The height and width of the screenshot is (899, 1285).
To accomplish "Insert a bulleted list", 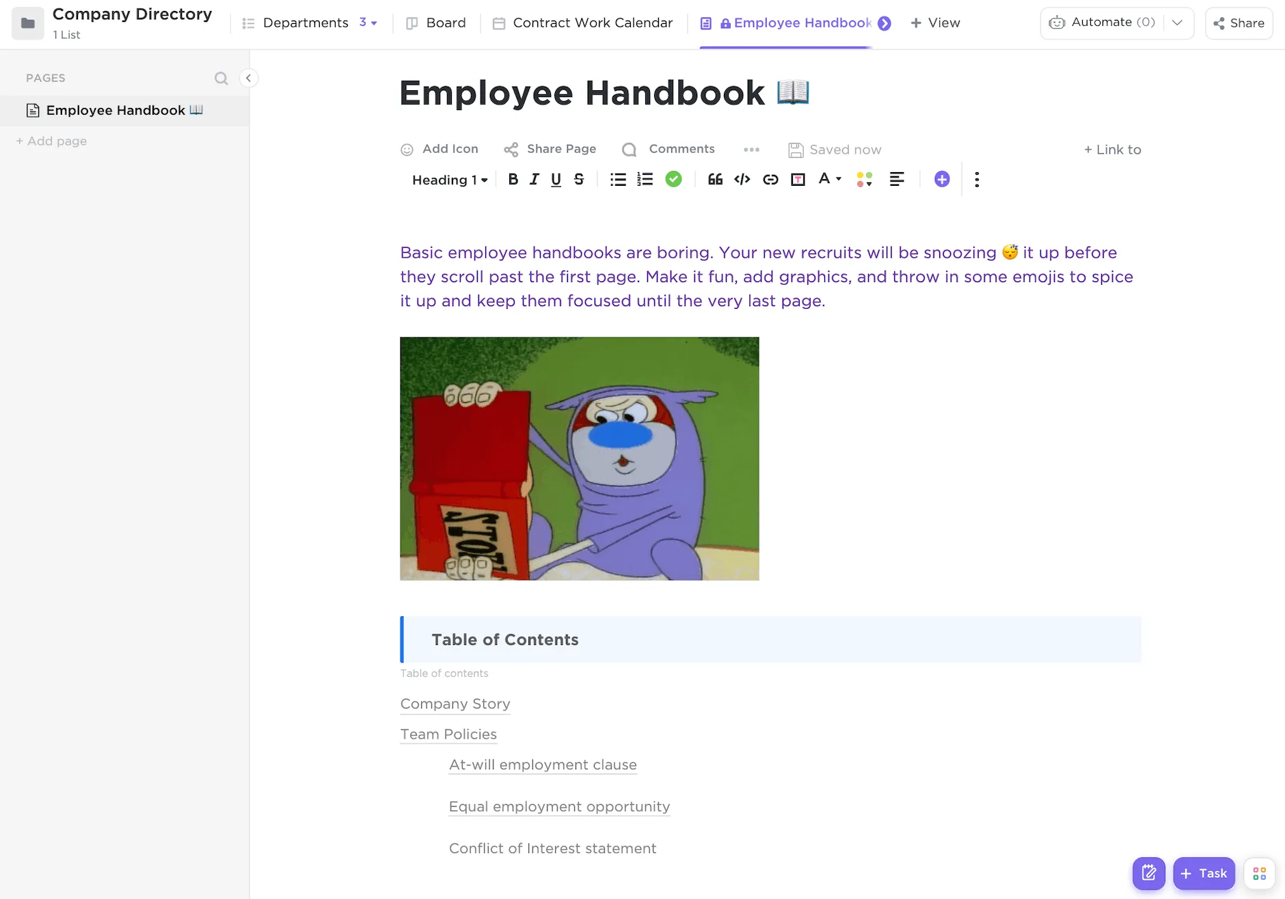I will [x=618, y=180].
